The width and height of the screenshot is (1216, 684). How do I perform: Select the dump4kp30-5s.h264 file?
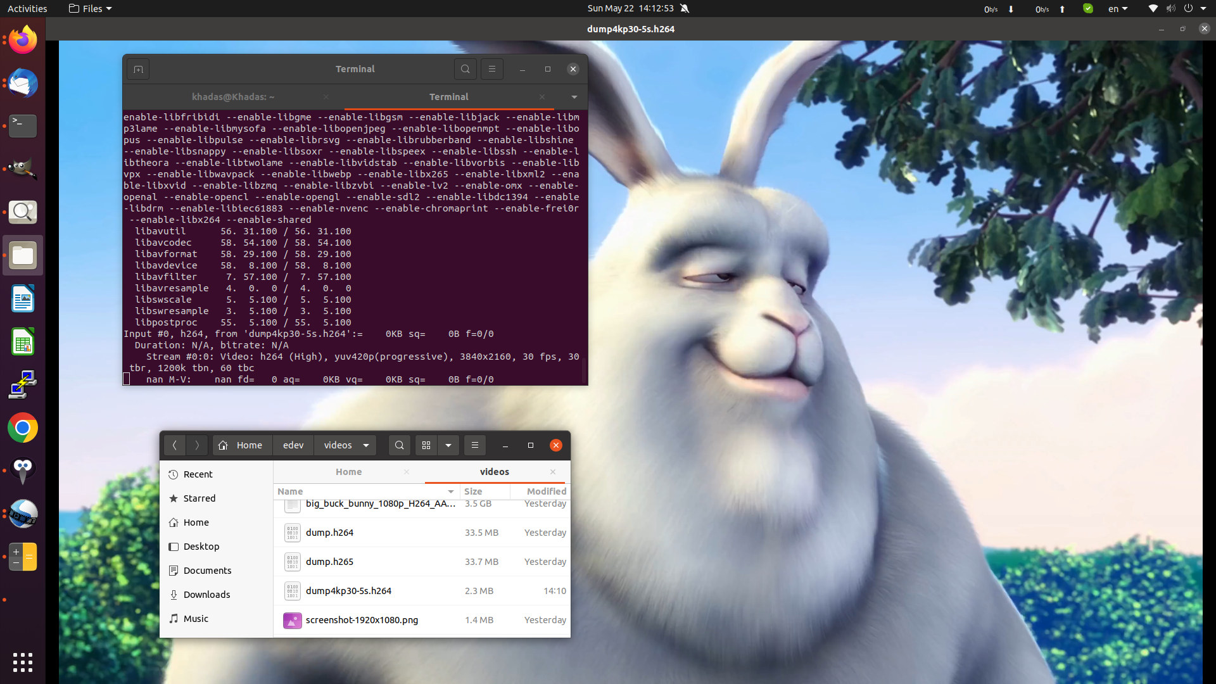tap(422, 591)
